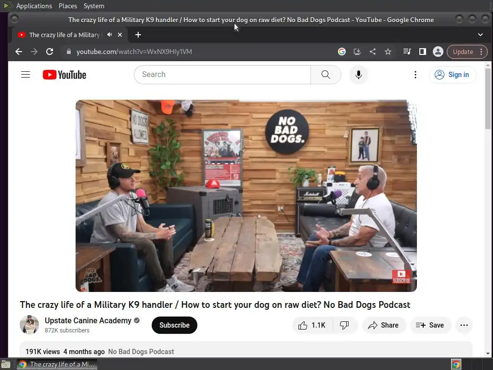
Task: Share this page from address bar
Action: pos(373,52)
